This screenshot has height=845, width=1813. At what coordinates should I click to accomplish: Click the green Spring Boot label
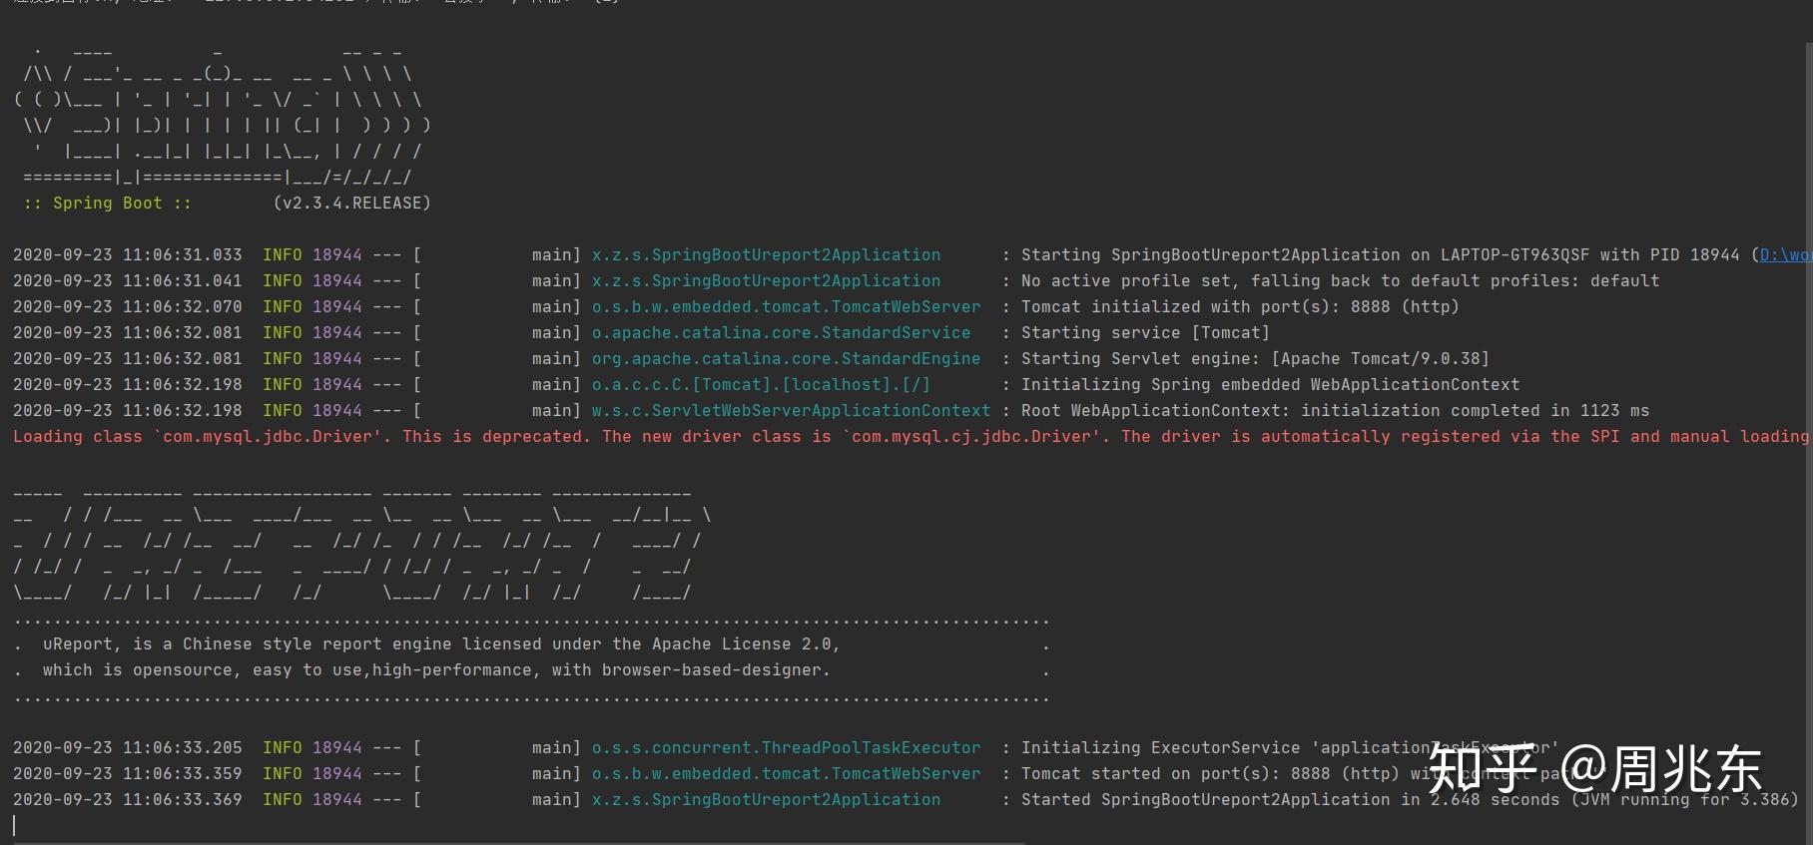(x=107, y=204)
